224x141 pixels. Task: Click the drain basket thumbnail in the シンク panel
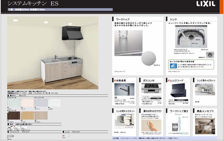coord(210,55)
